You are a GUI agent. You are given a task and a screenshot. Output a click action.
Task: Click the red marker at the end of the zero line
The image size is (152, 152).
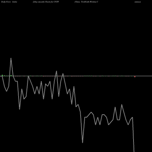click(135, 77)
